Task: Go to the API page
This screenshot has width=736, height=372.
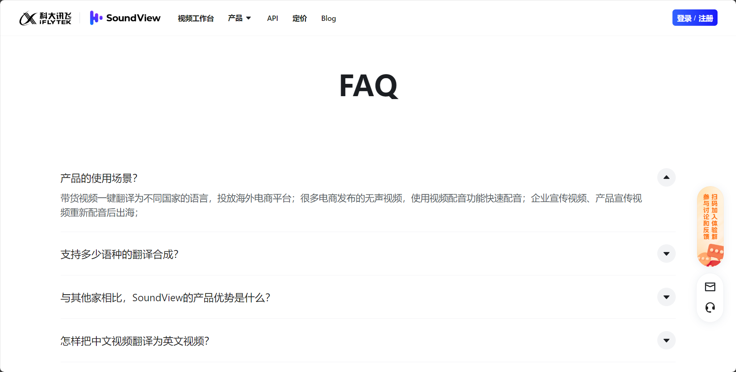Action: point(273,18)
